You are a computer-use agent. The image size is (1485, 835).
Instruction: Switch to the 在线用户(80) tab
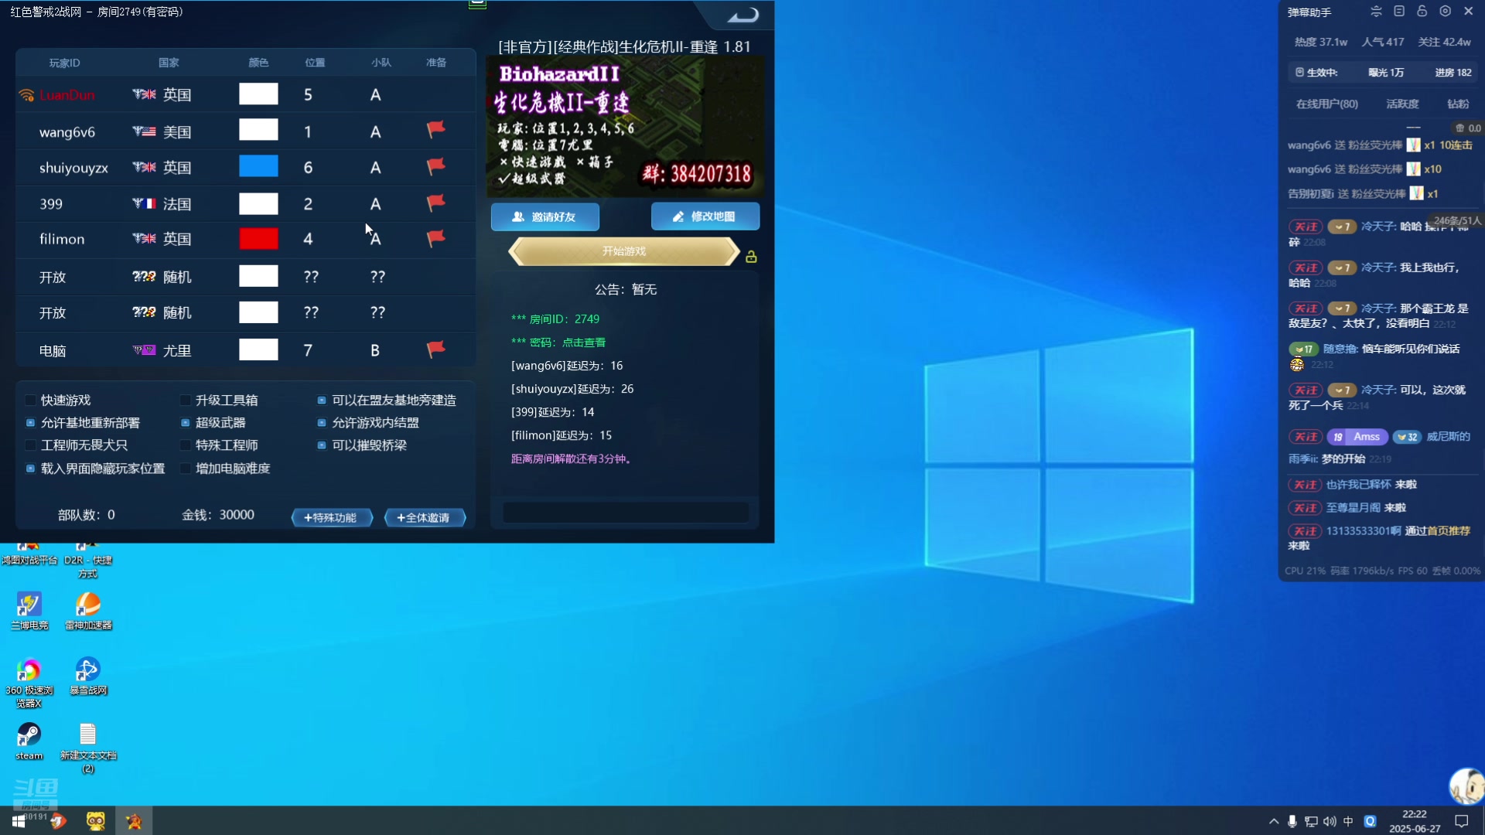[1327, 104]
